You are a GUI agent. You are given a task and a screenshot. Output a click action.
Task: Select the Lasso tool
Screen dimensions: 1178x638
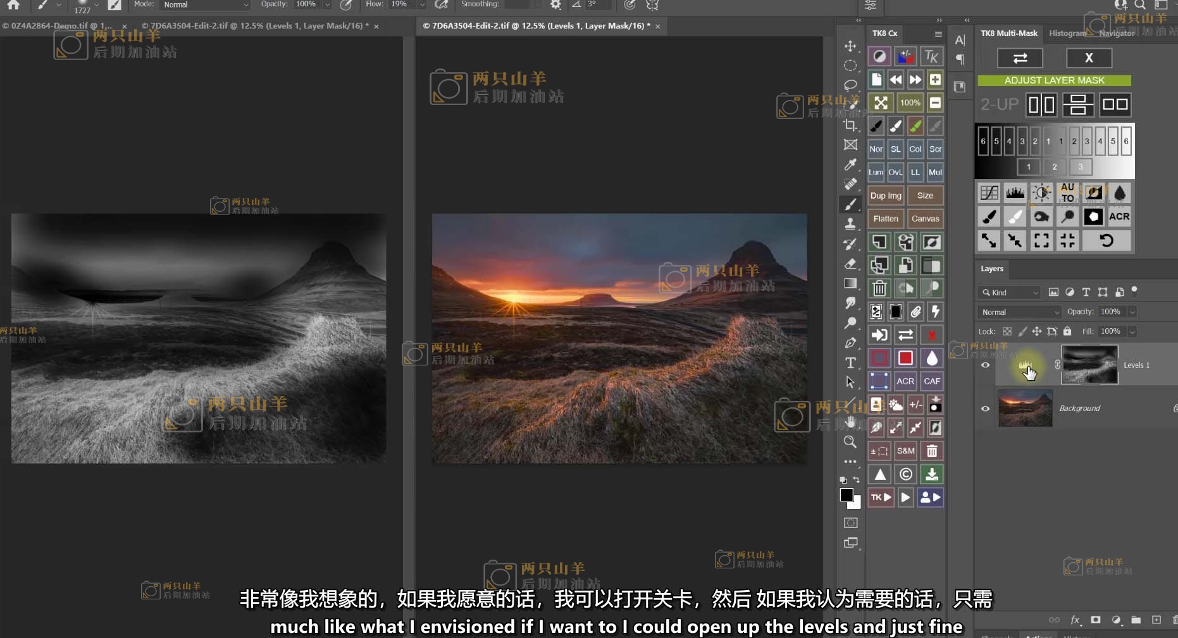850,85
